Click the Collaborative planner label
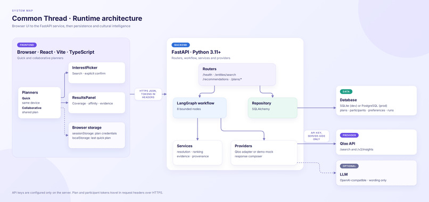This screenshot has height=202, width=429. tap(32, 108)
